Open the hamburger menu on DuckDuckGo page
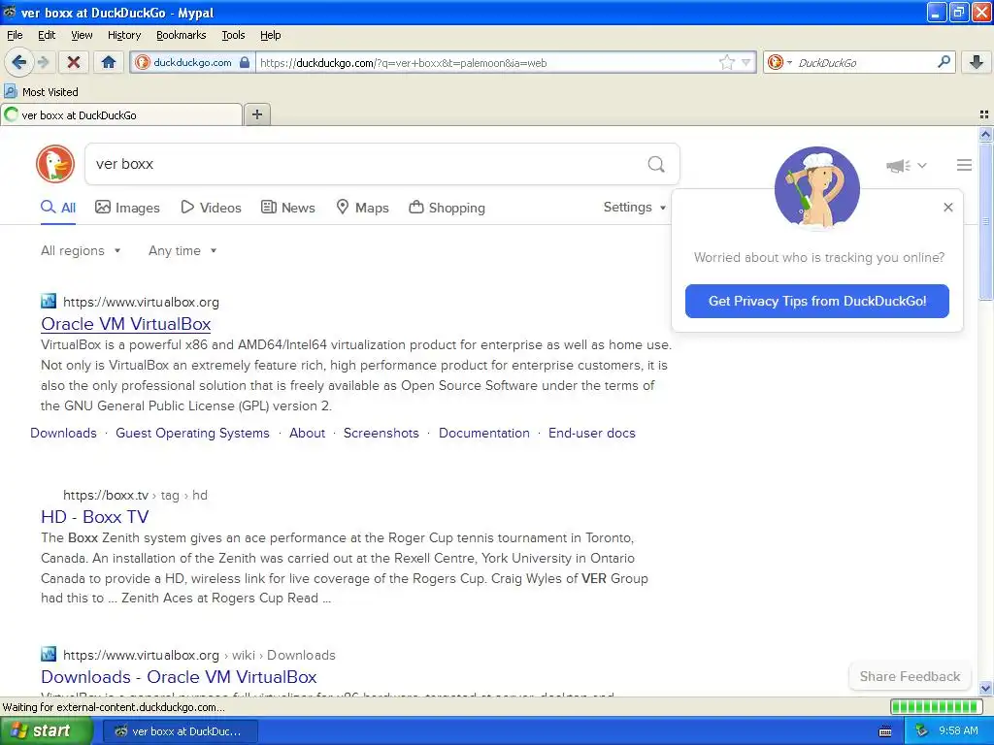 [964, 165]
